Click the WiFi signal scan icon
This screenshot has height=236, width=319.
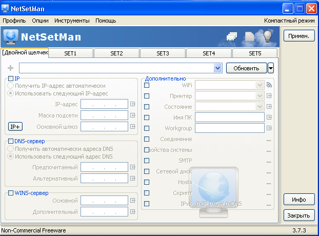(x=269, y=85)
